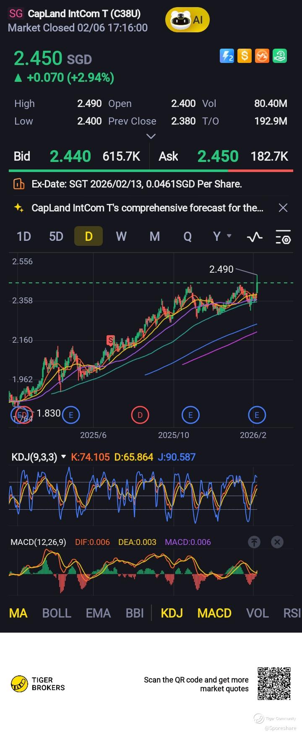Viewport: 302px width, 735px height.
Task: Open MACD(12,26,9) indicator settings
Action: 39,542
